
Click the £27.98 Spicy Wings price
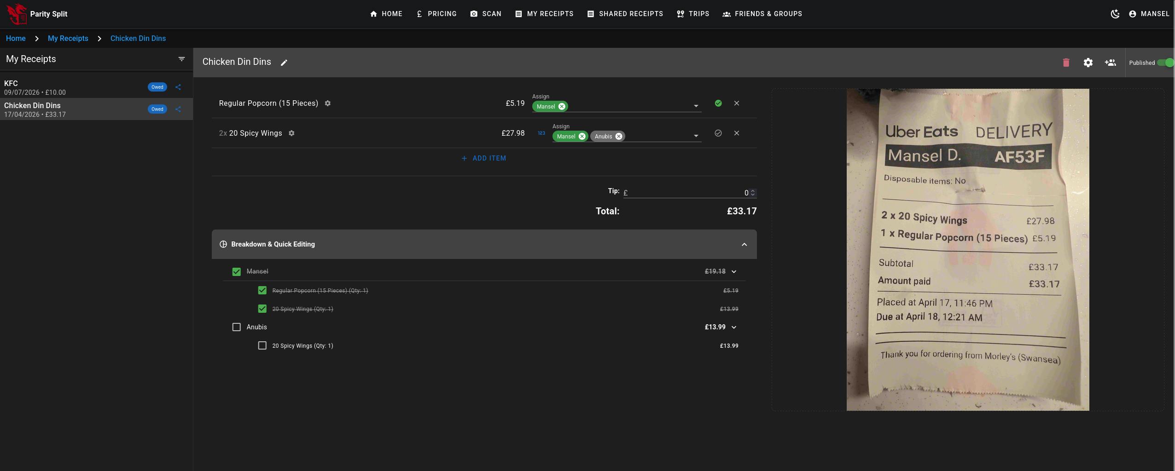pyautogui.click(x=513, y=133)
